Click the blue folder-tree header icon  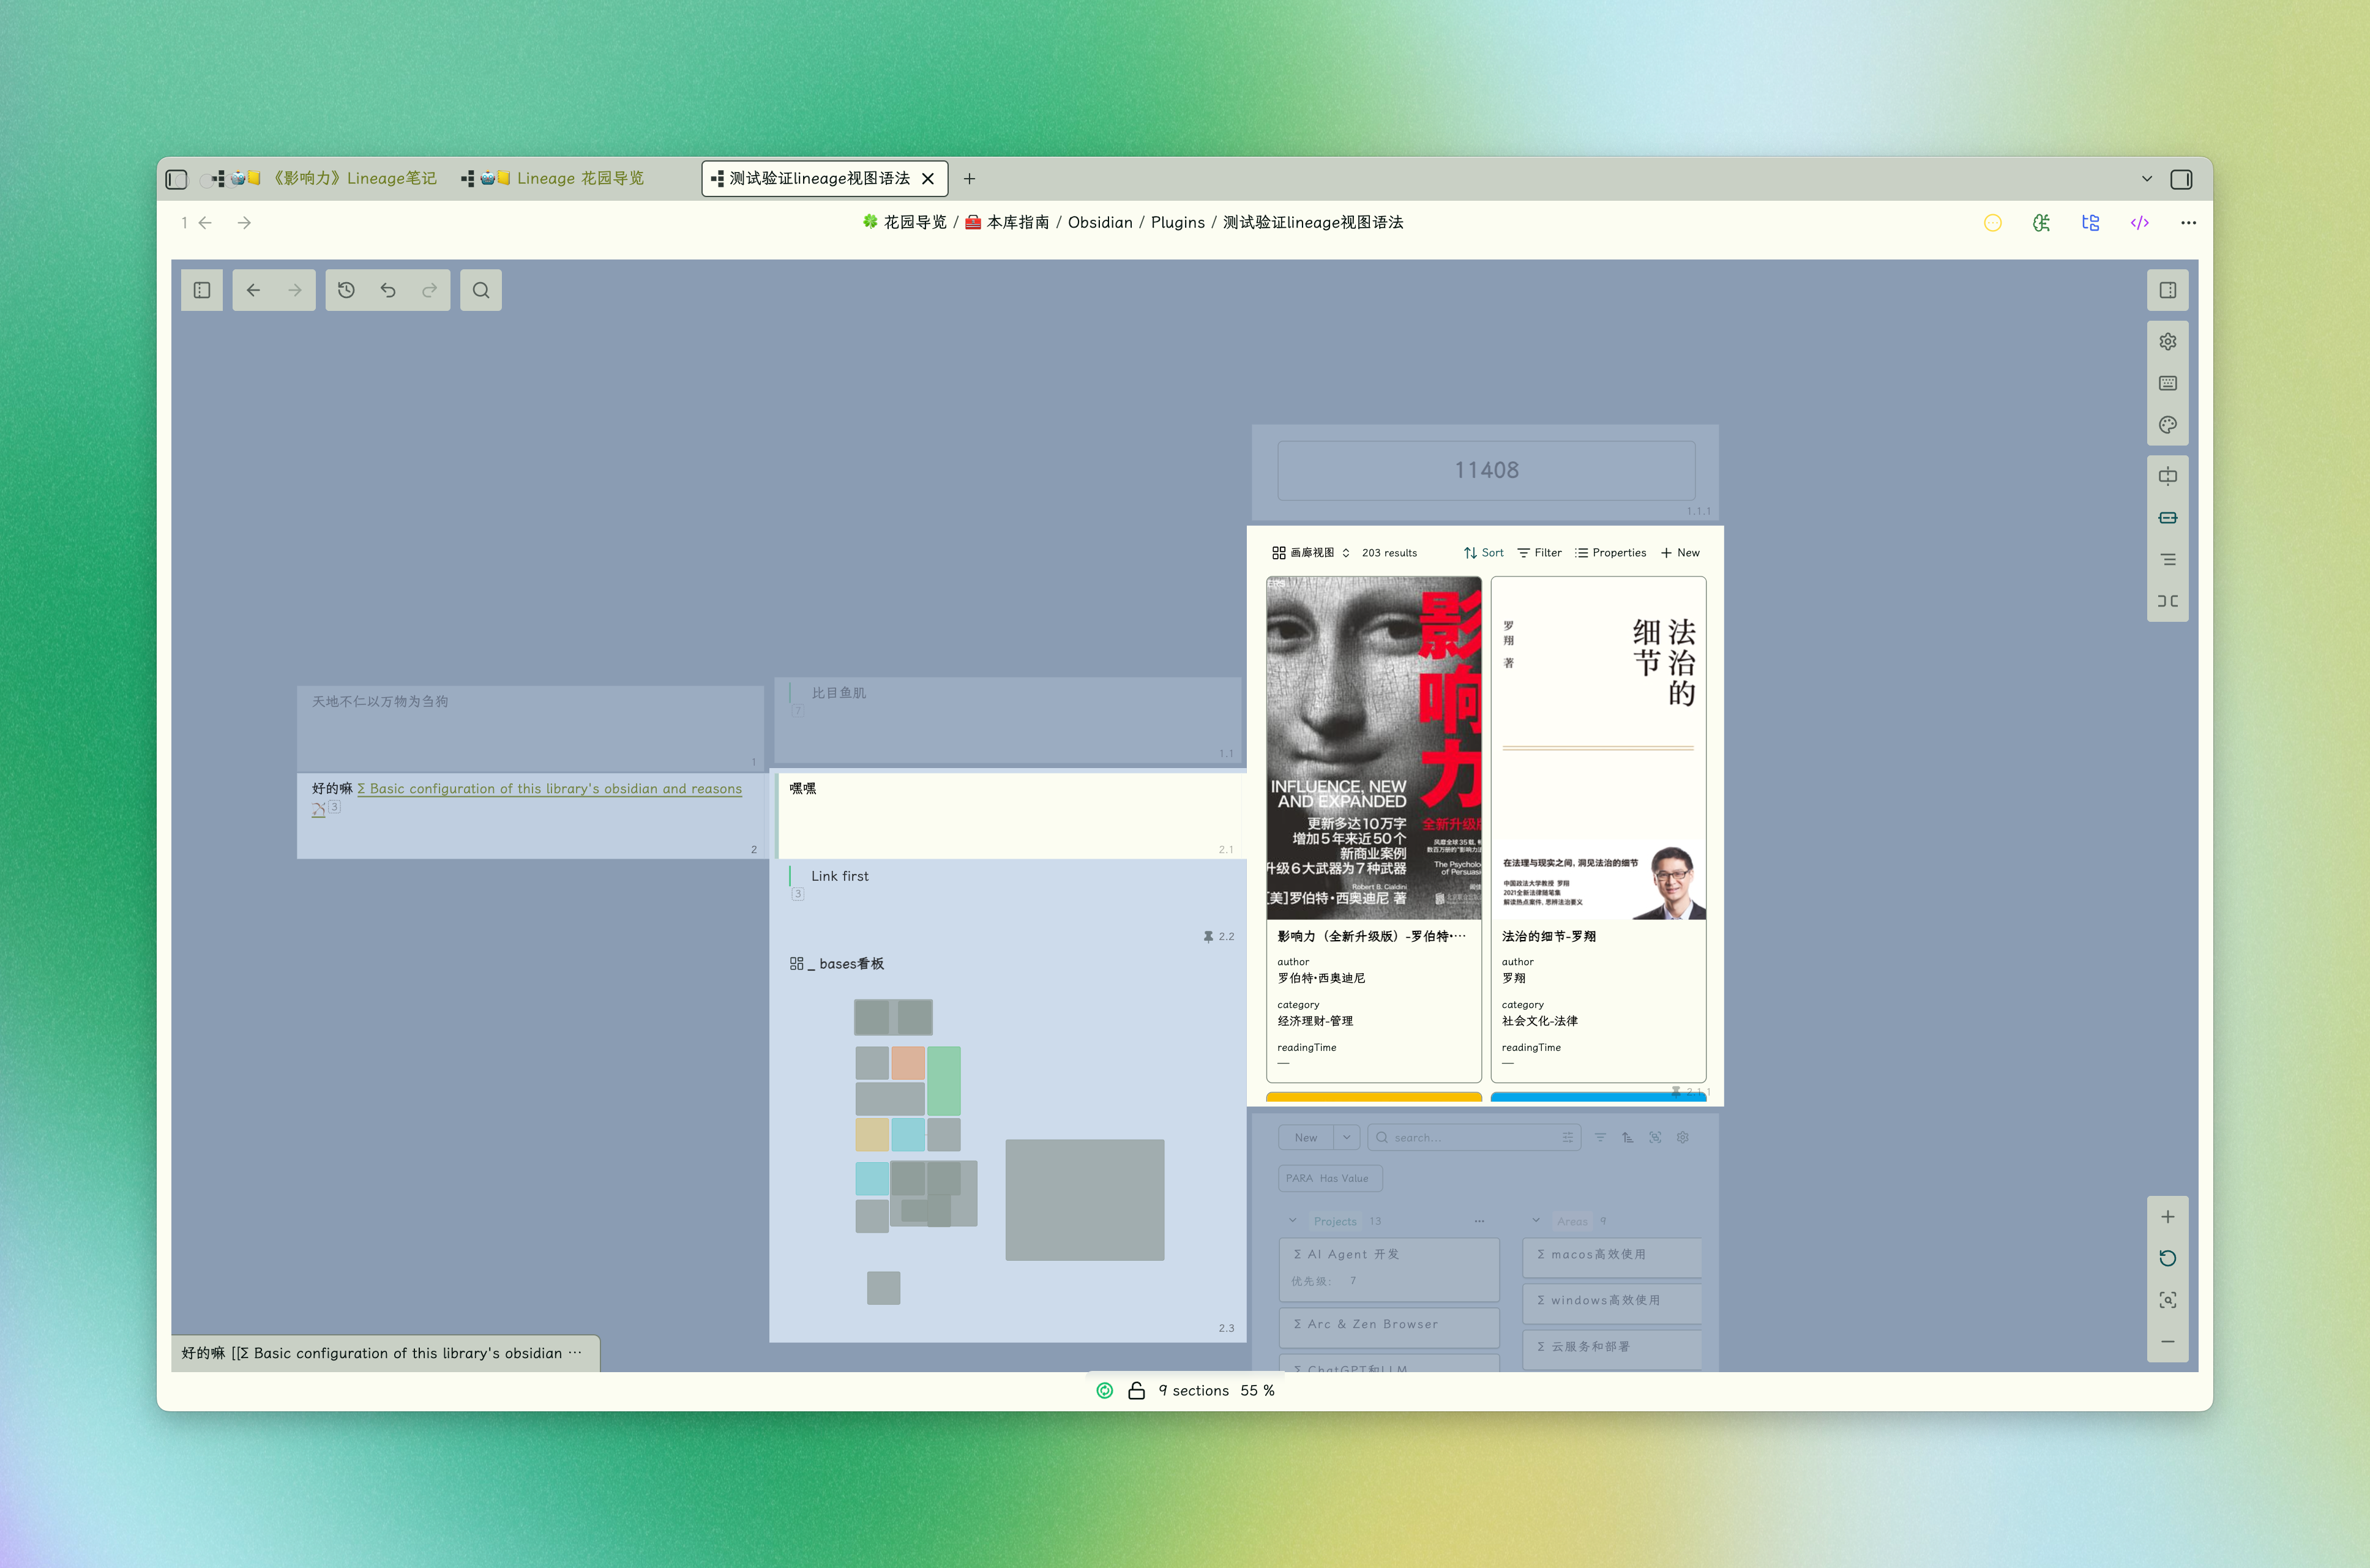[x=2090, y=223]
